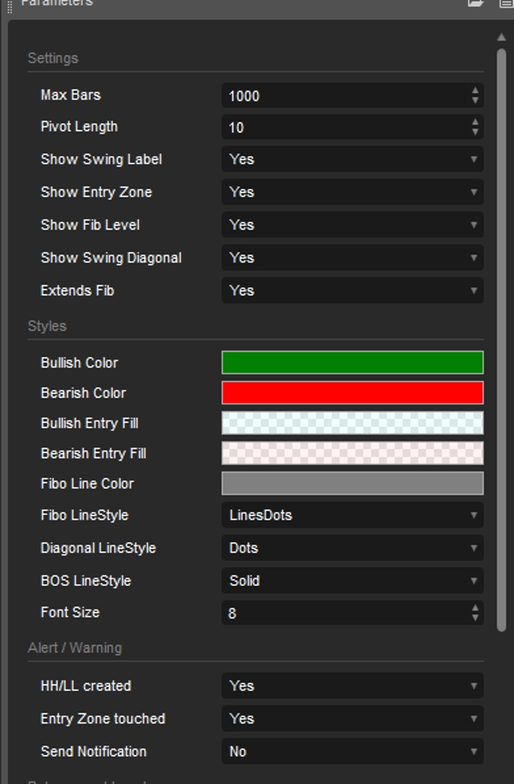
Task: Open the Show Fib Level dropdown
Action: tap(353, 225)
